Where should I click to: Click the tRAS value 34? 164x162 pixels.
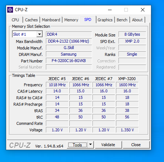(x=57, y=110)
